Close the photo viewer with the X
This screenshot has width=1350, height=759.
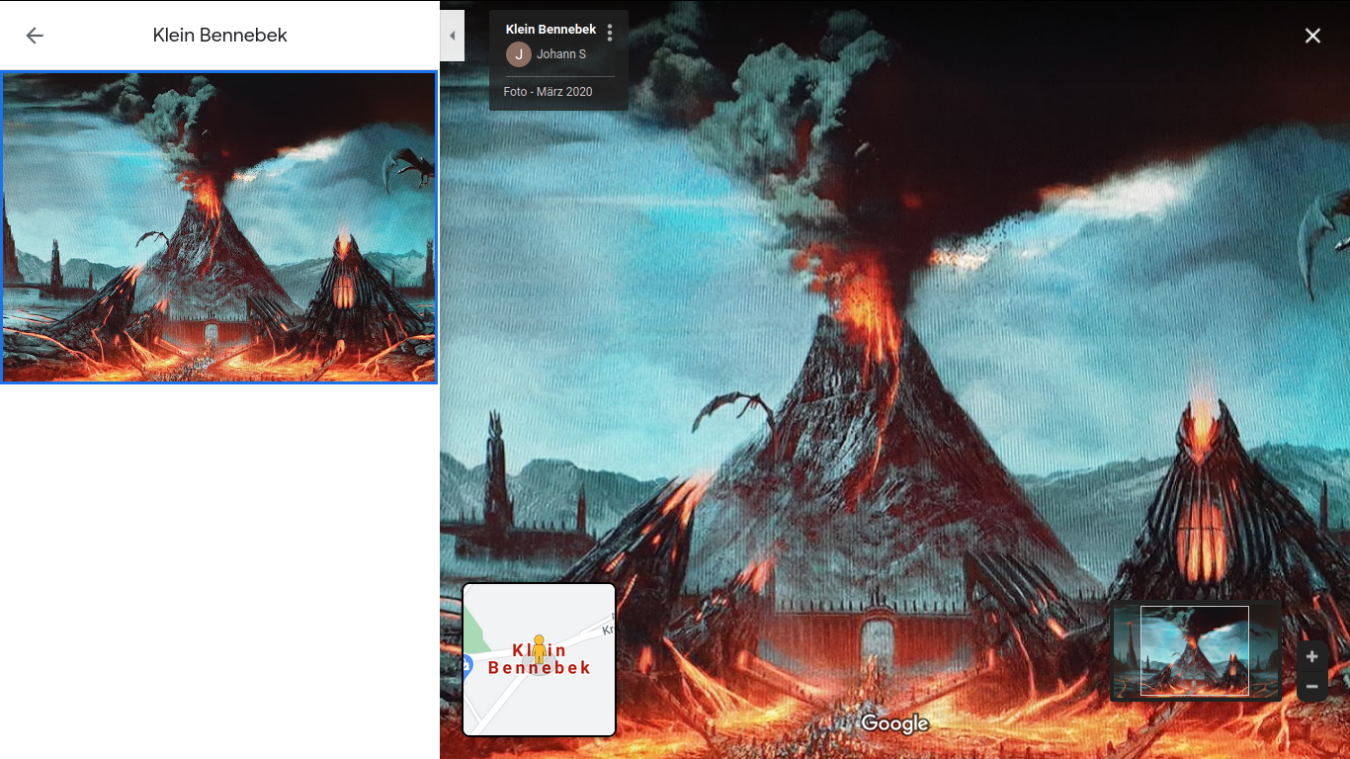[1312, 36]
